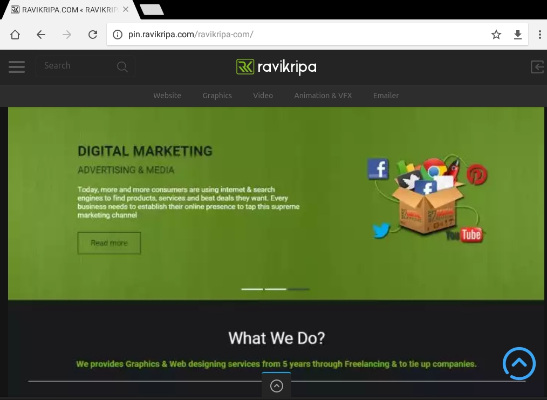This screenshot has height=400, width=547.
Task: Open the browser three-dot menu
Action: pos(539,35)
